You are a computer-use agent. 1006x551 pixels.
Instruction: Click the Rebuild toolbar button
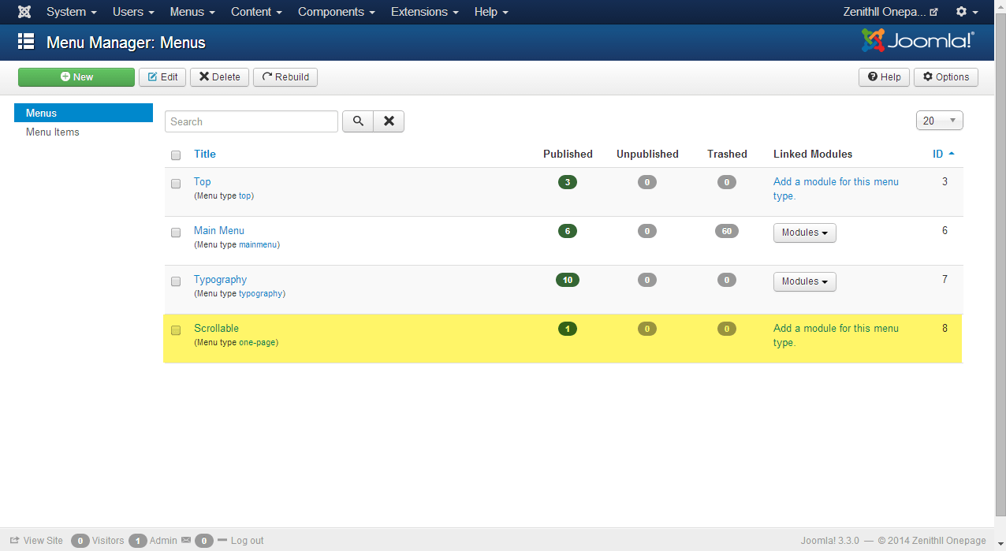(285, 77)
